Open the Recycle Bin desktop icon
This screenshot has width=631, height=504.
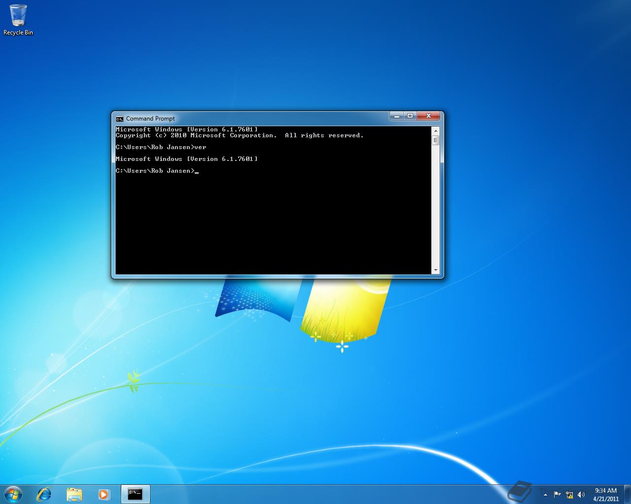click(18, 20)
